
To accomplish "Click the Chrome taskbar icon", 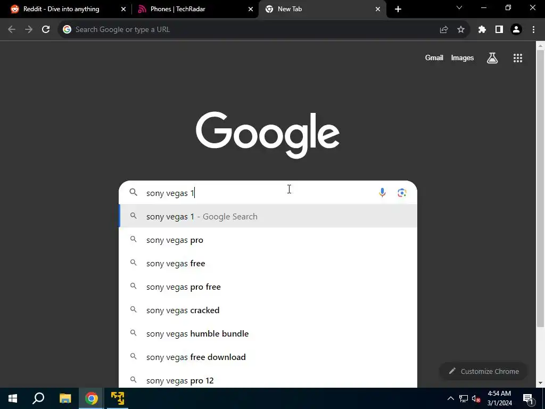I will [x=92, y=398].
